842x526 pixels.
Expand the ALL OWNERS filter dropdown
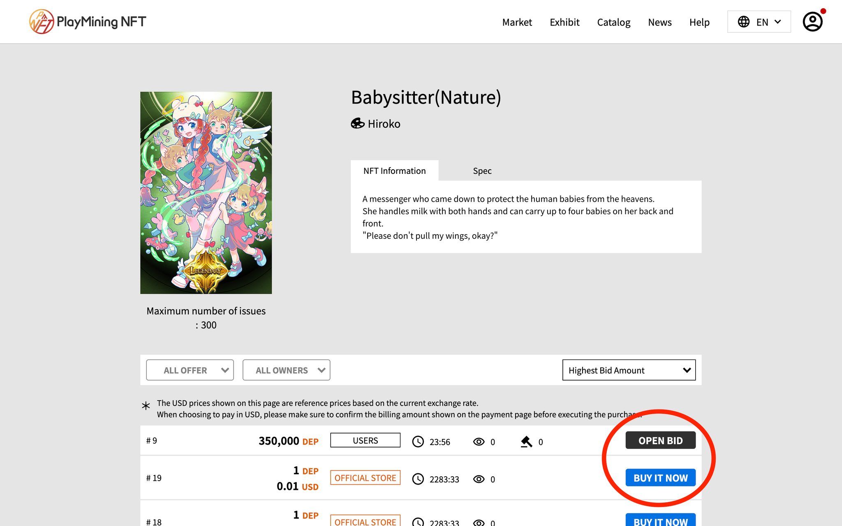click(286, 370)
